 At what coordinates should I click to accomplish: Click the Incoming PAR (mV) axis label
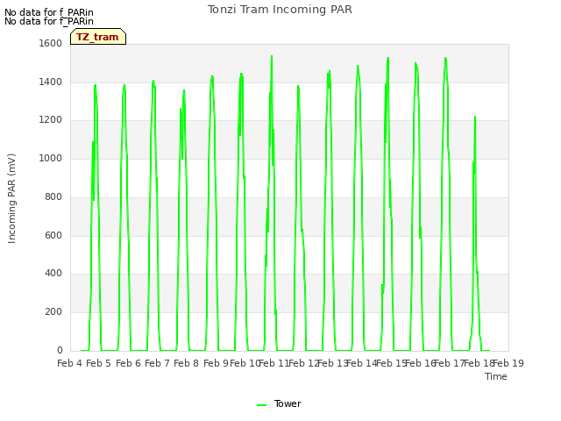[x=11, y=199]
